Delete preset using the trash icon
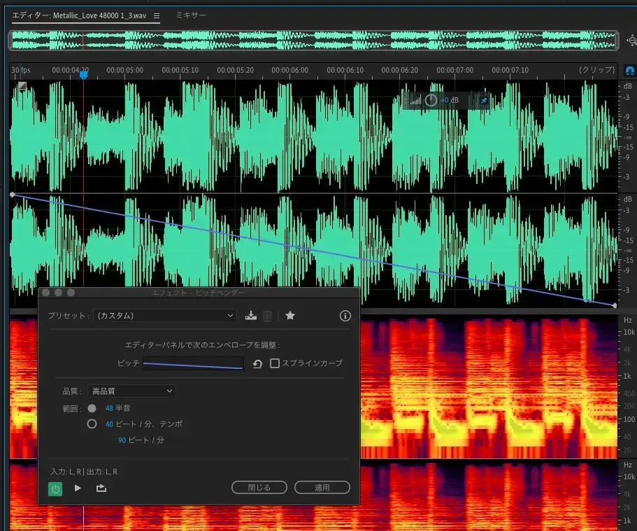This screenshot has width=637, height=531. pyautogui.click(x=267, y=316)
